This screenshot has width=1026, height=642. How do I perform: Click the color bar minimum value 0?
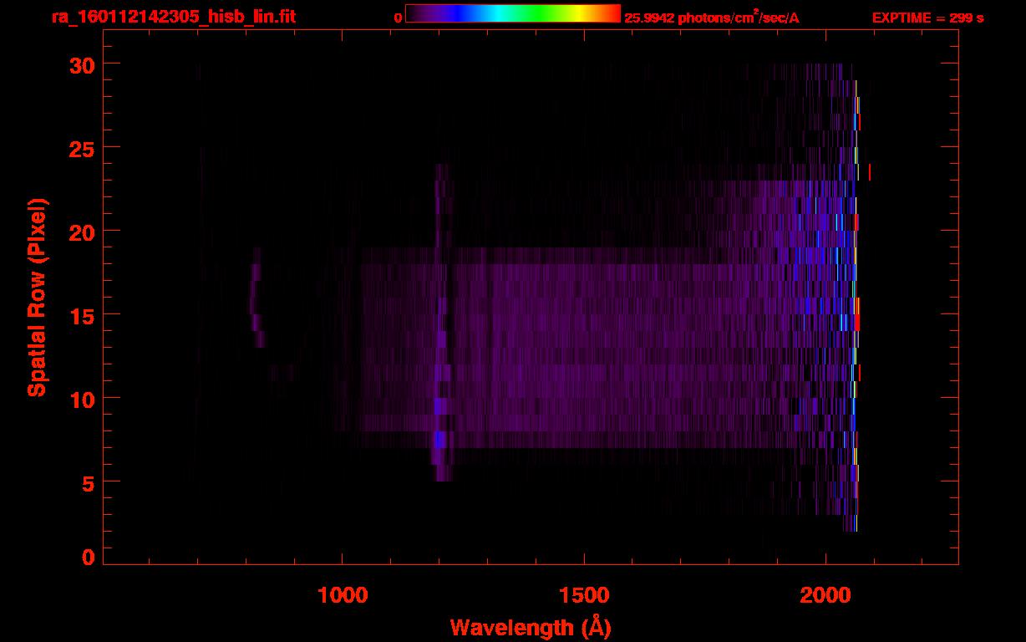399,18
